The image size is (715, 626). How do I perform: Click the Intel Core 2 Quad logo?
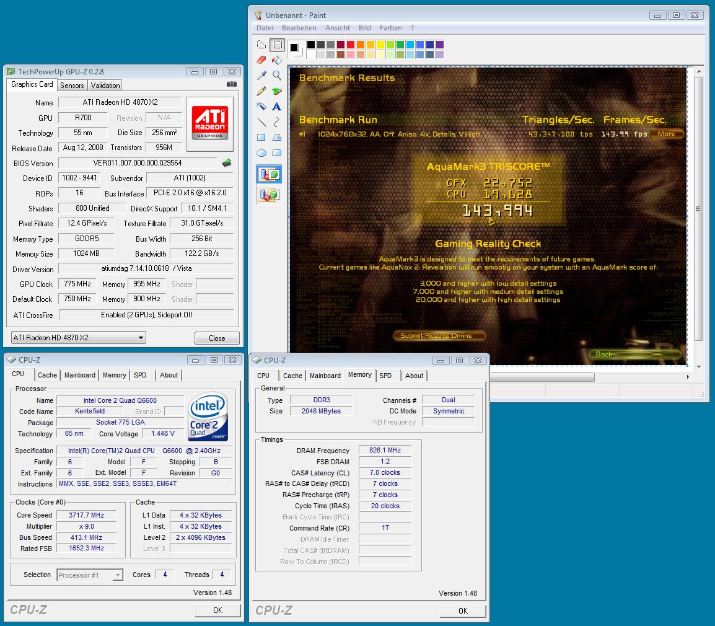[x=208, y=417]
